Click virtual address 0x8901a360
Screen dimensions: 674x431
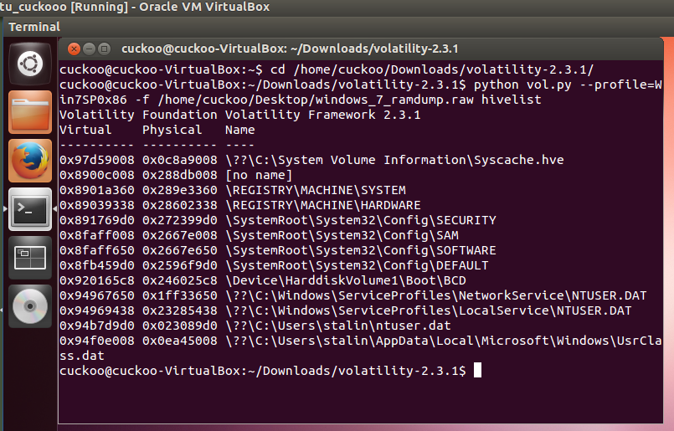pyautogui.click(x=97, y=190)
